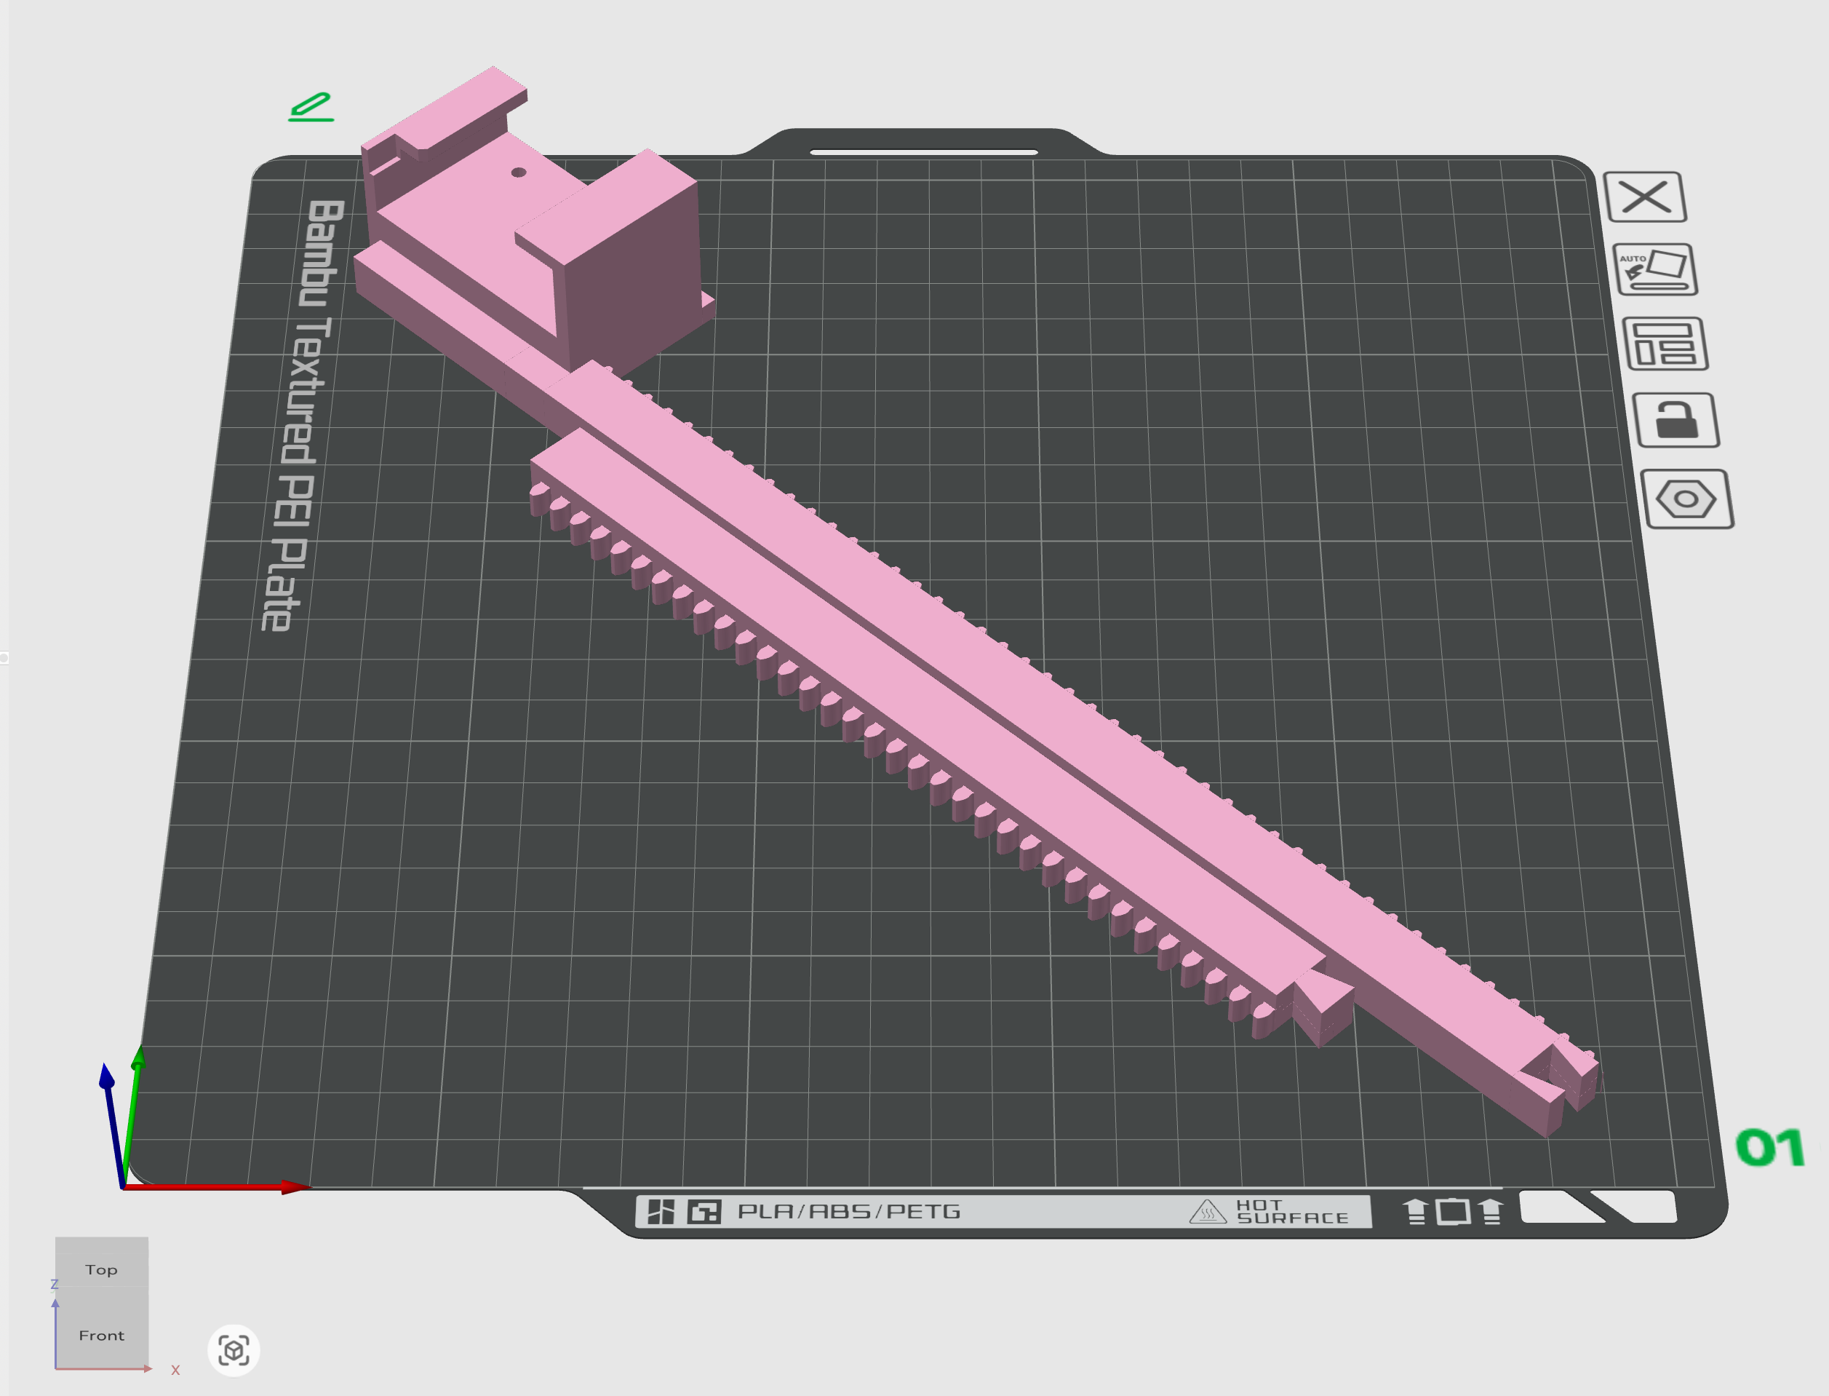The height and width of the screenshot is (1396, 1829).
Task: Click the 3D cube reset view button
Action: coord(234,1349)
